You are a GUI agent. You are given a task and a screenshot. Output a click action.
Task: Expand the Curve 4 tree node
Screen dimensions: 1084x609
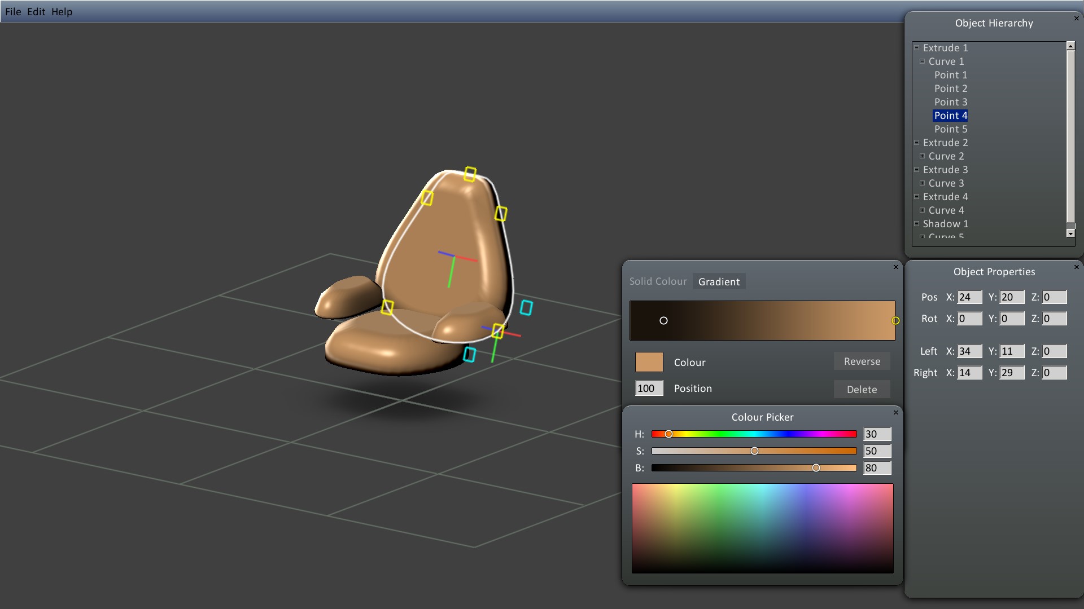pyautogui.click(x=923, y=210)
